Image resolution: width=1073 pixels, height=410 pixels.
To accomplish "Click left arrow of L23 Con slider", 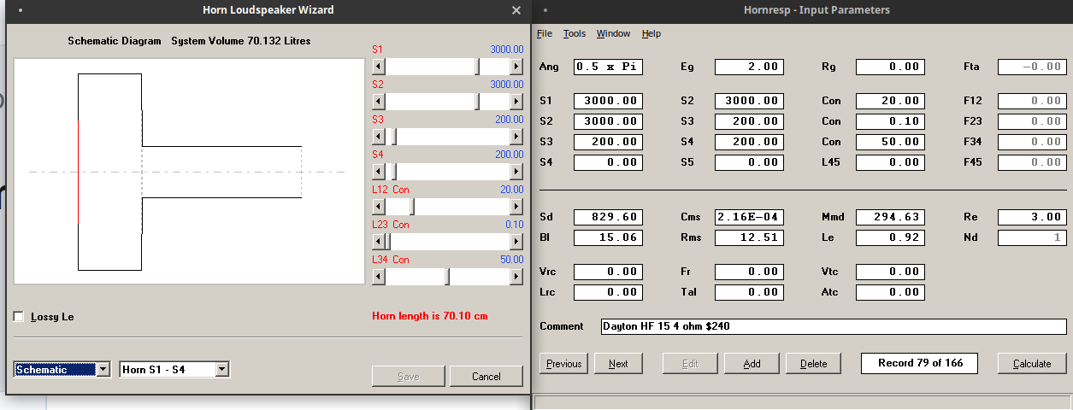I will [379, 242].
